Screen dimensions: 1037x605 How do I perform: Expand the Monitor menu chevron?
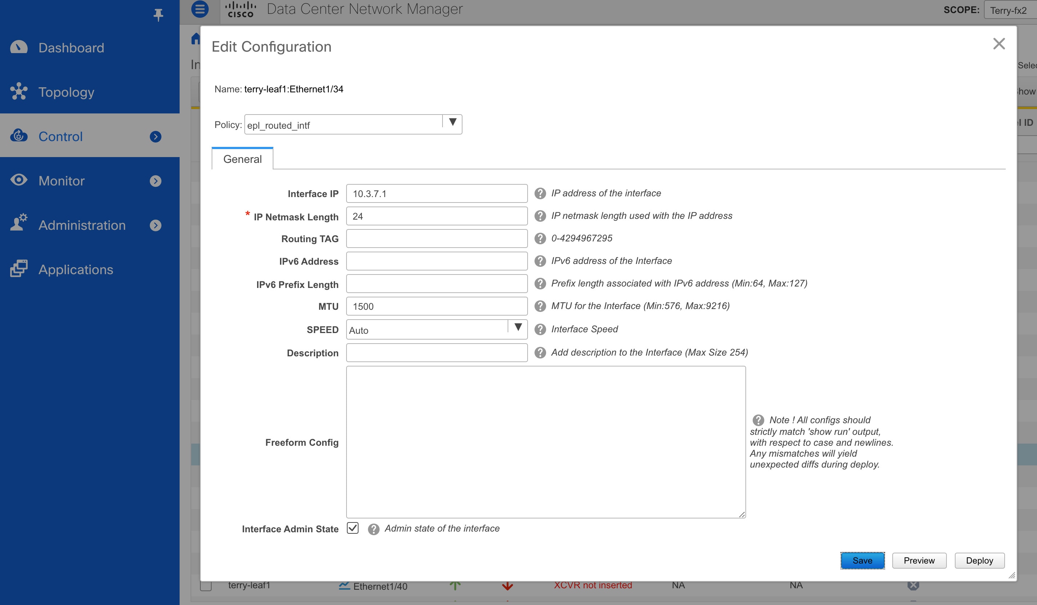156,181
